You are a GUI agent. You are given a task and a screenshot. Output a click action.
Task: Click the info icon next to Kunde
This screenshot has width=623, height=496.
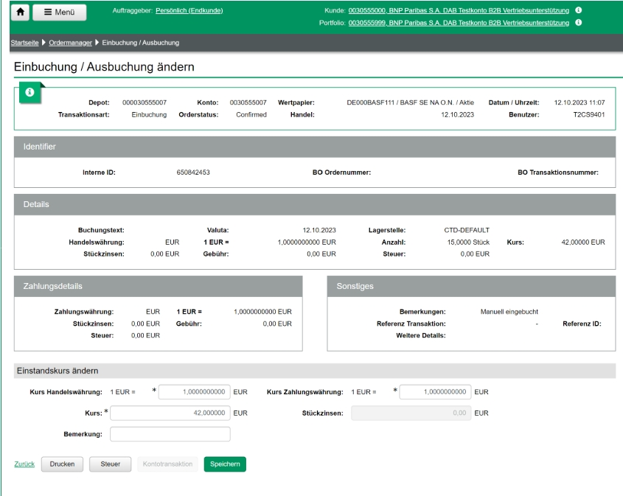[579, 10]
